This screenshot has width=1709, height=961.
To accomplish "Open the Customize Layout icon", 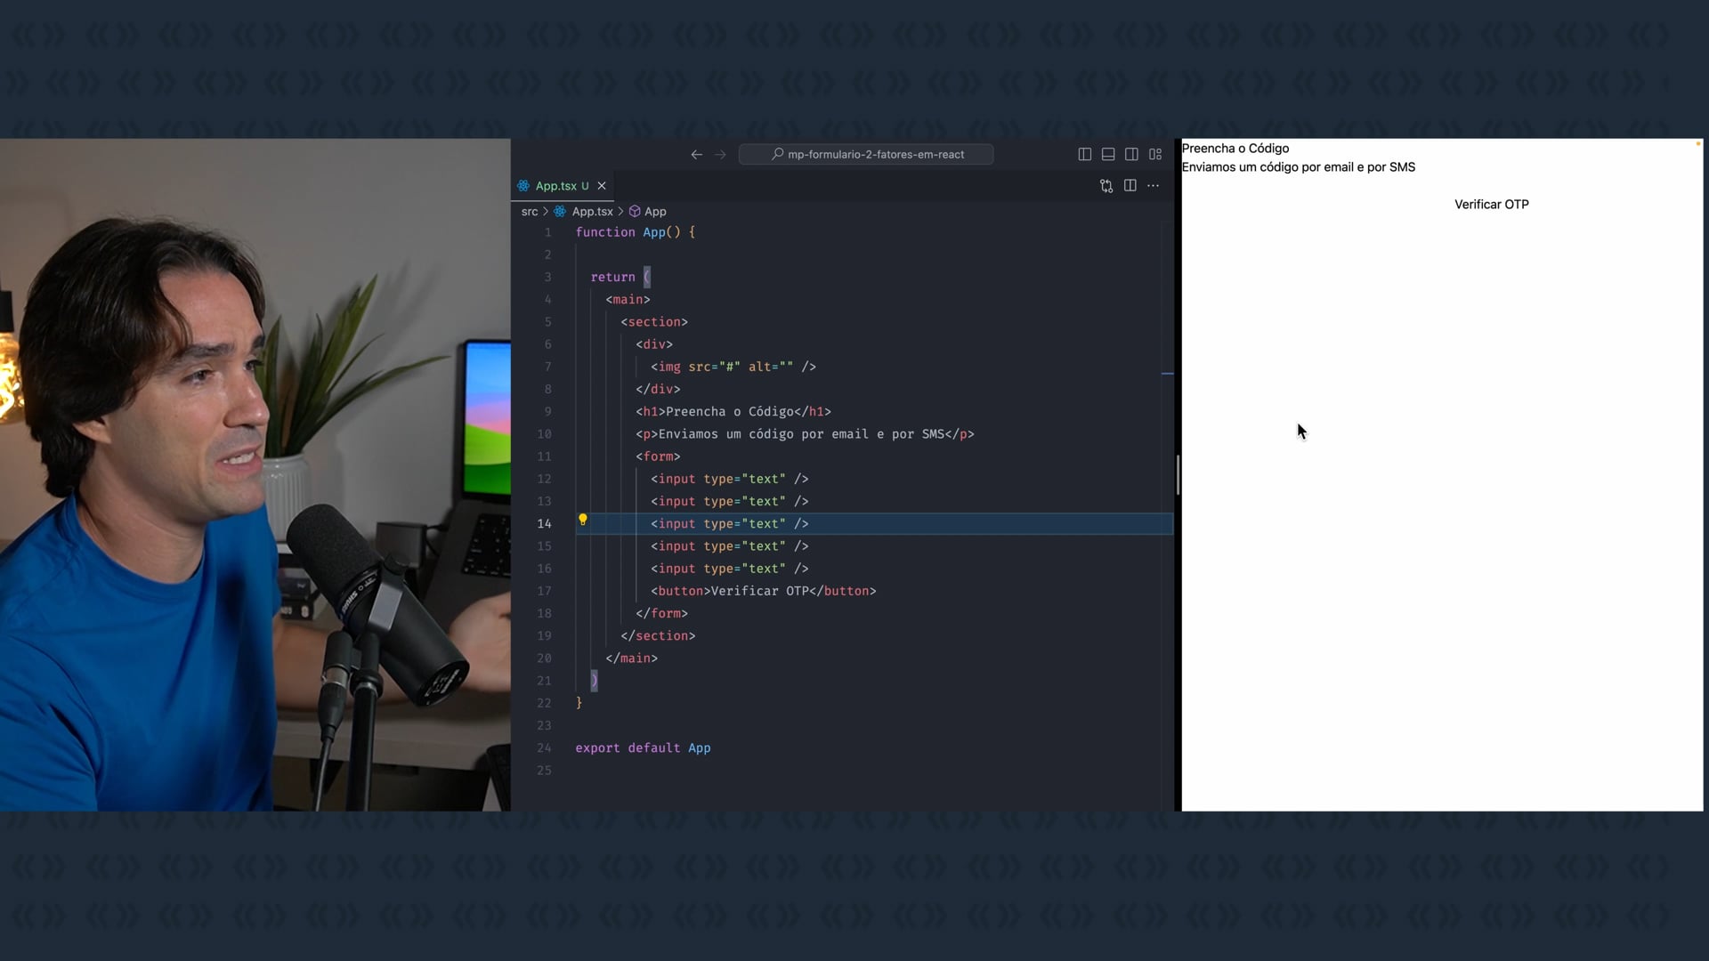I will [1155, 155].
